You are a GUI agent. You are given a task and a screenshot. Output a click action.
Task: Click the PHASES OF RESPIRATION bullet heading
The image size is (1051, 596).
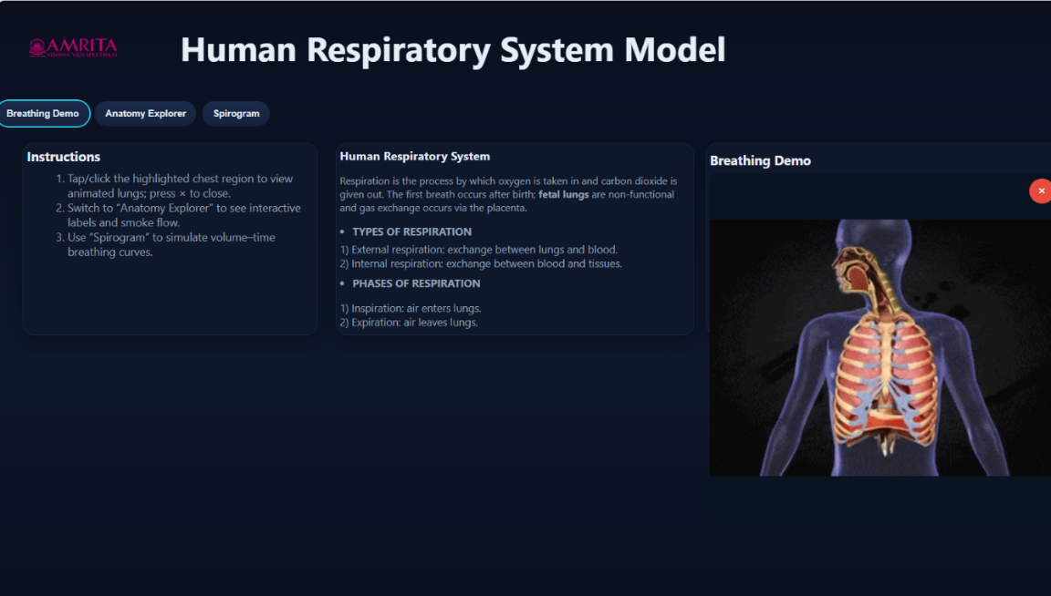tap(416, 283)
